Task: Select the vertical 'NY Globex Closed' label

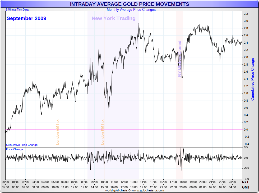Action: (x=179, y=59)
